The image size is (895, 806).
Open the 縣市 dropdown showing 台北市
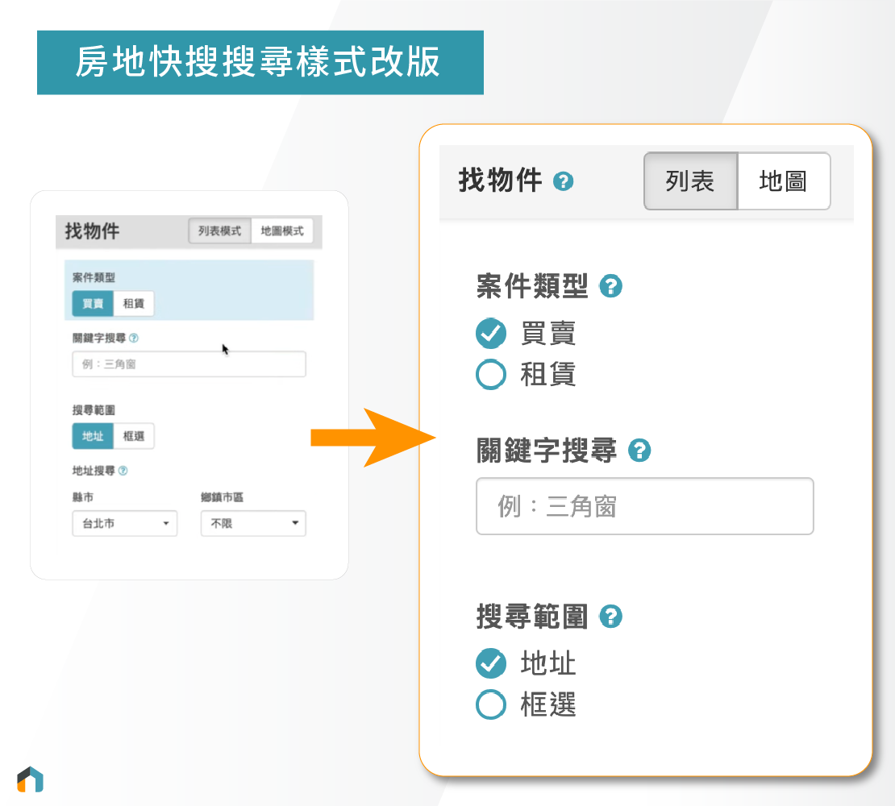124,523
